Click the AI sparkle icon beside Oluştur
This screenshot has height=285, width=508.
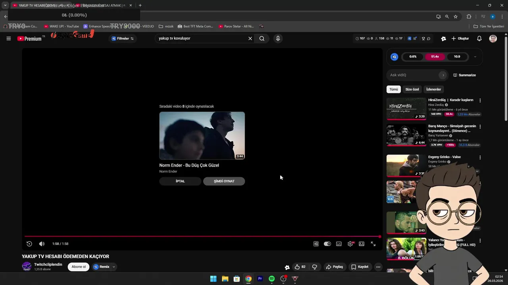443,38
